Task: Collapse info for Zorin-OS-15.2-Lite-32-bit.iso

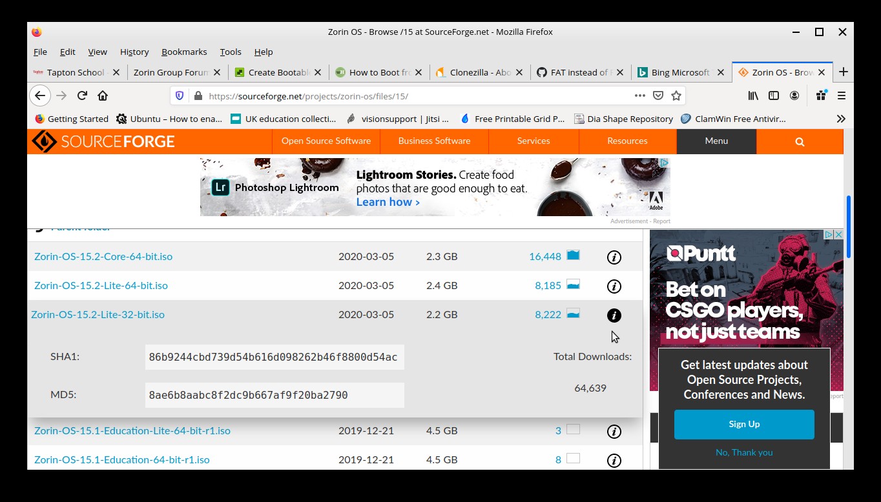Action: (x=614, y=316)
